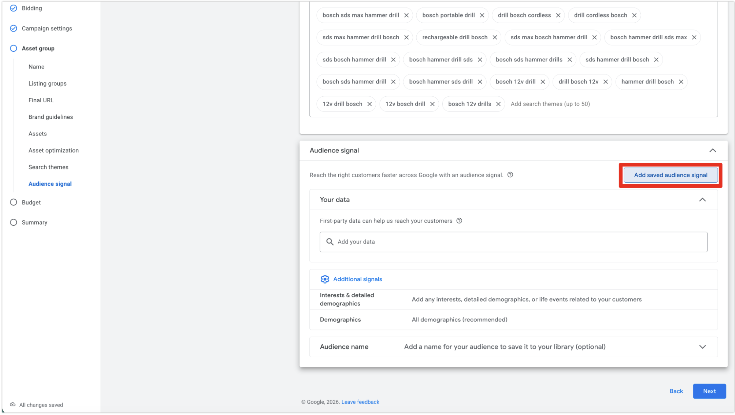Remove 'sds max bosch hammer drill' chip

click(594, 37)
